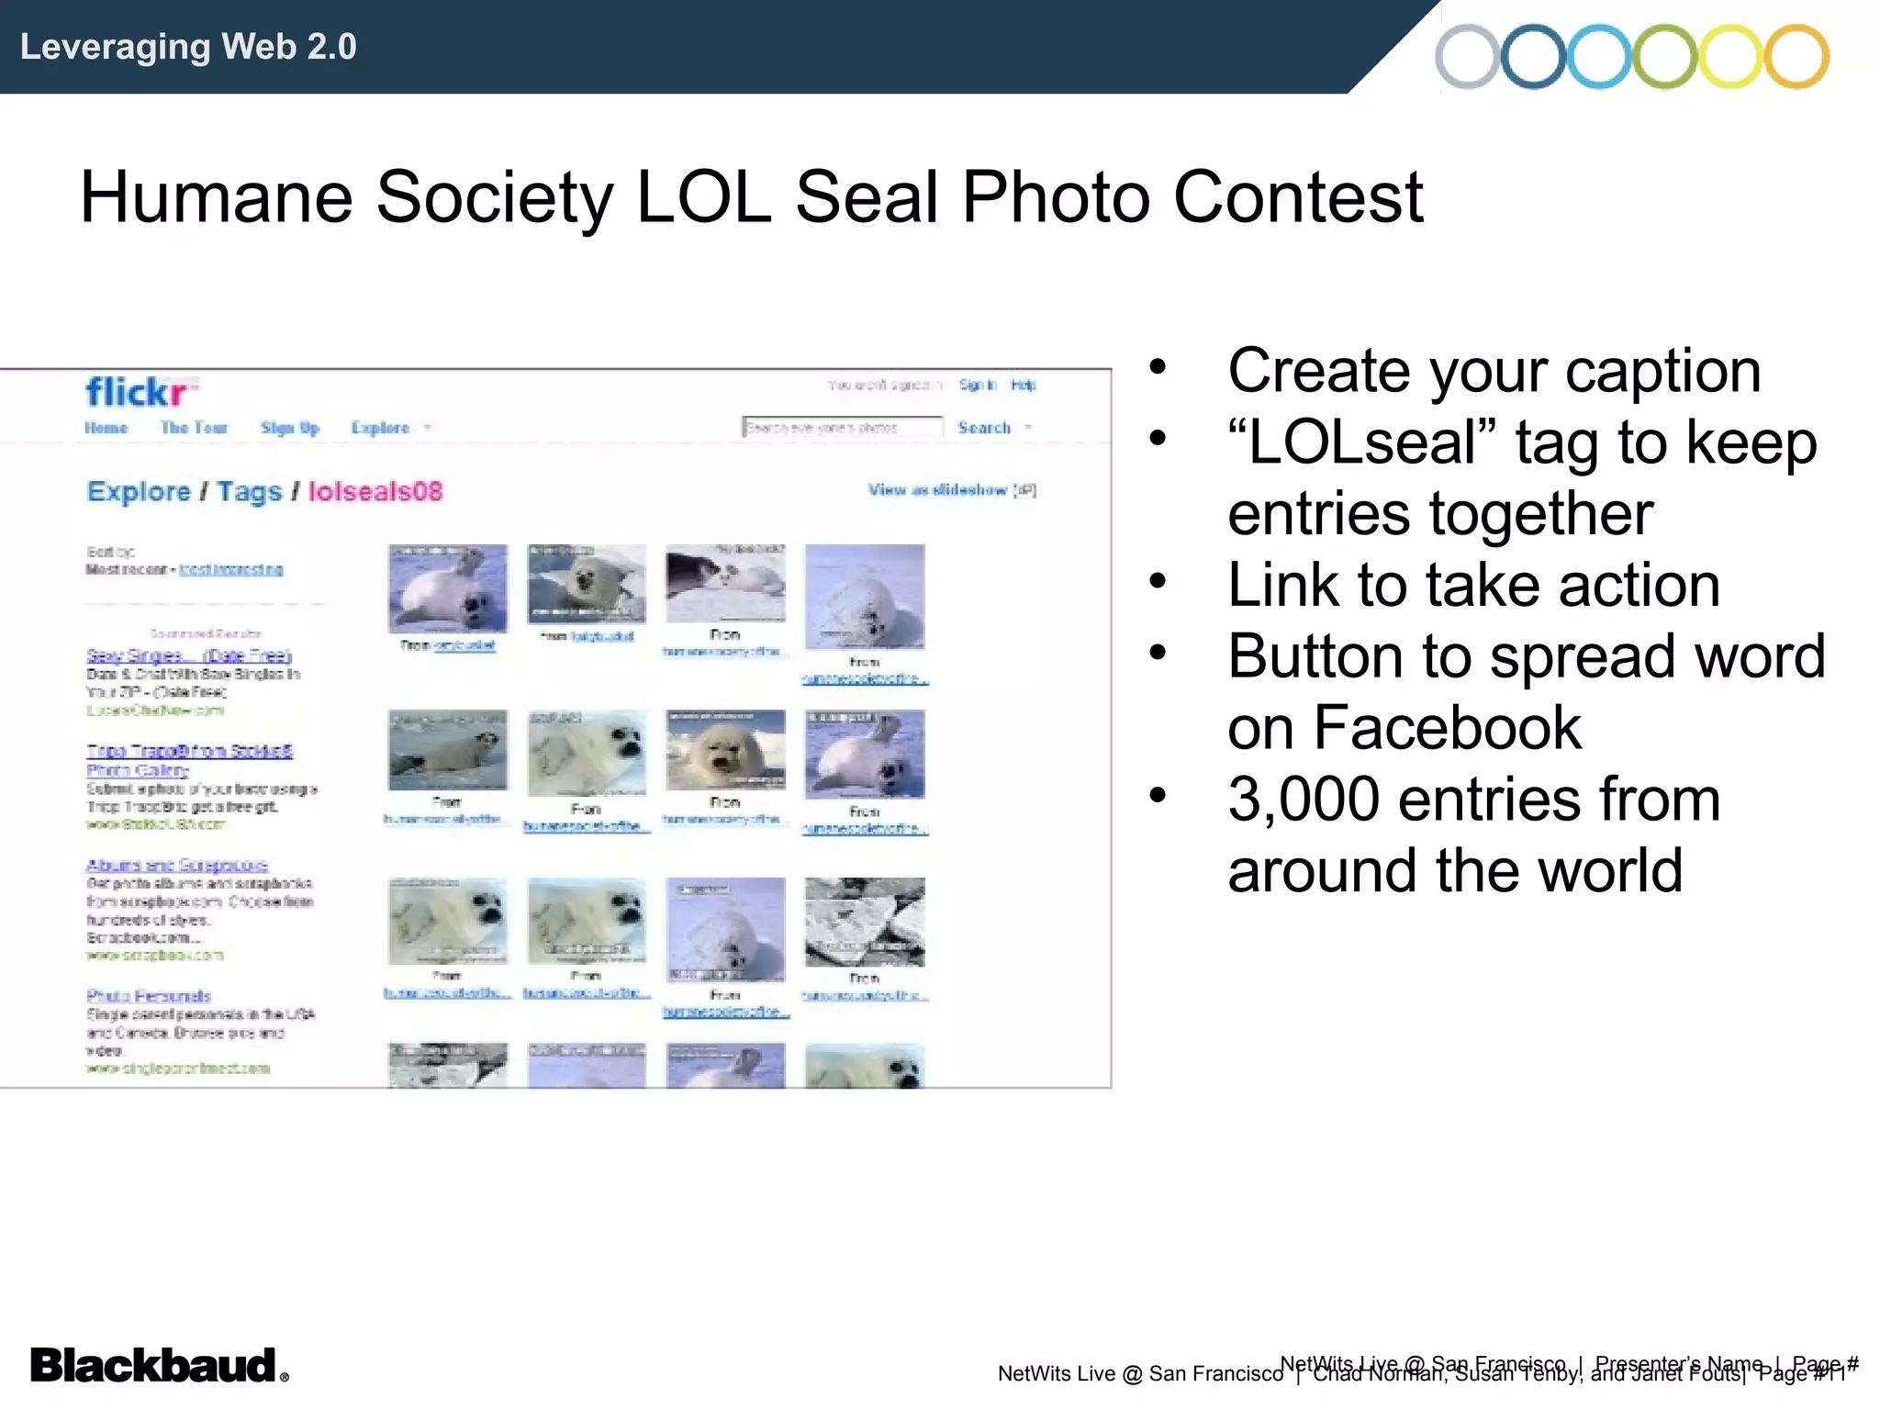Click the Button to spread word on Facebook bullet

pos(1527,692)
